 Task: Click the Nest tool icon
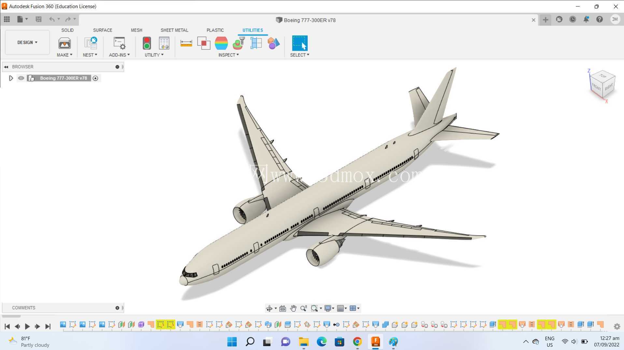pyautogui.click(x=91, y=43)
